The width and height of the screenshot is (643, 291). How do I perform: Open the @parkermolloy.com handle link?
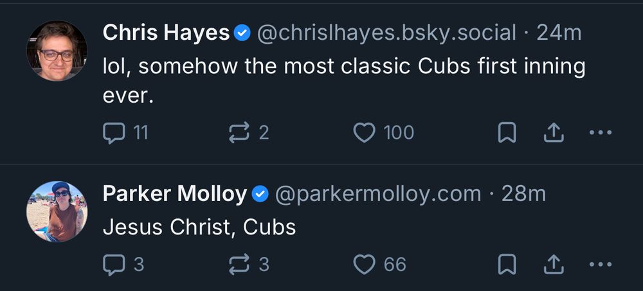378,193
